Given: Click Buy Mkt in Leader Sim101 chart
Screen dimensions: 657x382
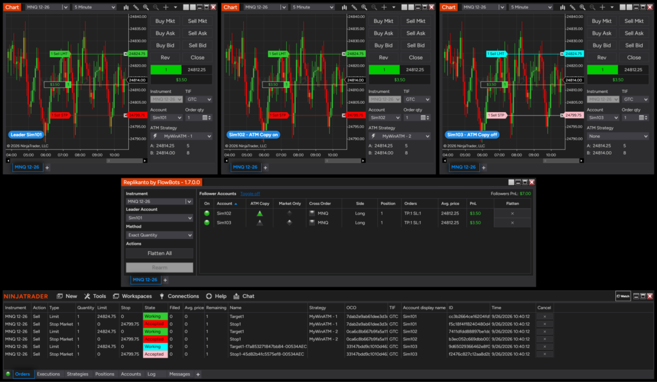Looking at the screenshot, I should [x=165, y=21].
